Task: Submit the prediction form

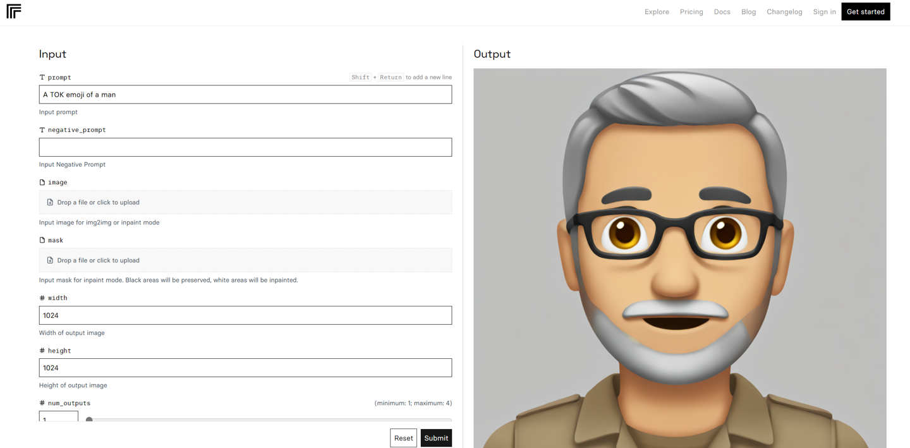Action: click(436, 438)
